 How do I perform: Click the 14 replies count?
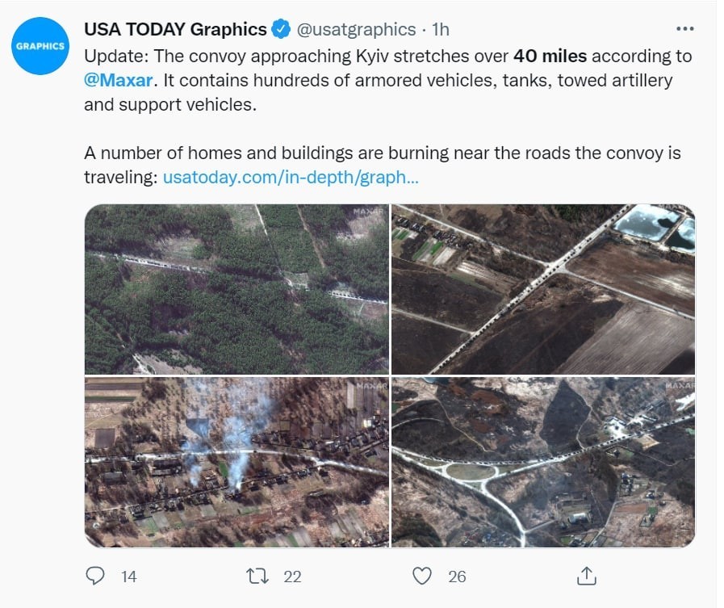click(129, 577)
